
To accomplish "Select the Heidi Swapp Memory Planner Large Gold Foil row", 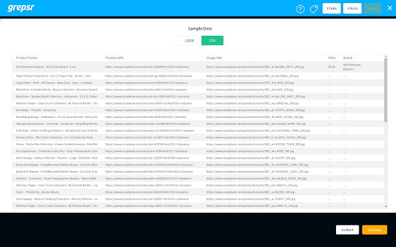I will point(198,158).
